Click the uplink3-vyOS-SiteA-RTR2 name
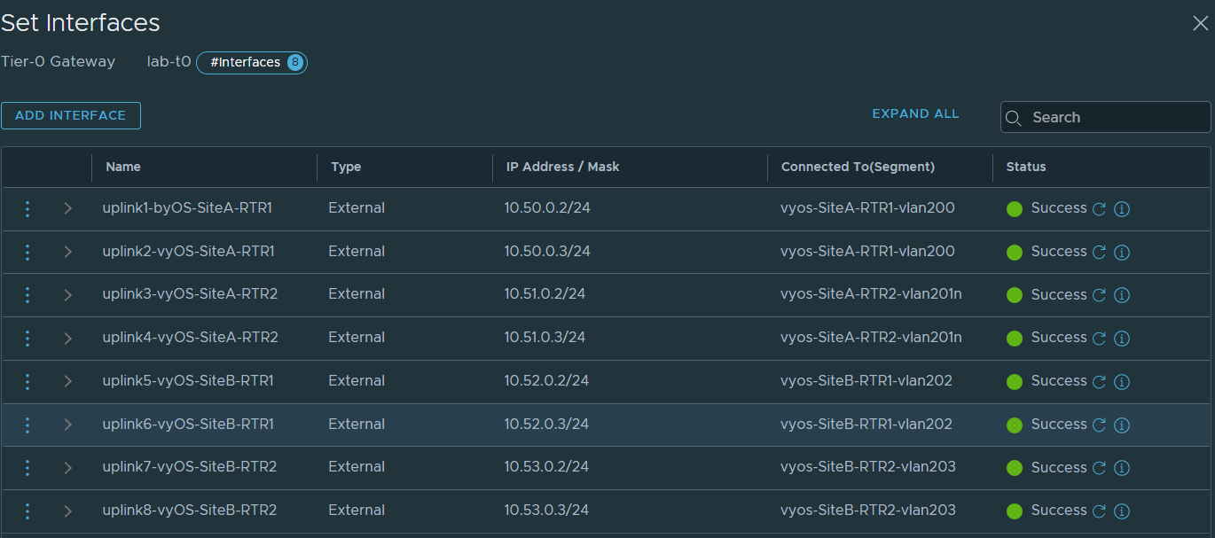The width and height of the screenshot is (1215, 538). [190, 294]
